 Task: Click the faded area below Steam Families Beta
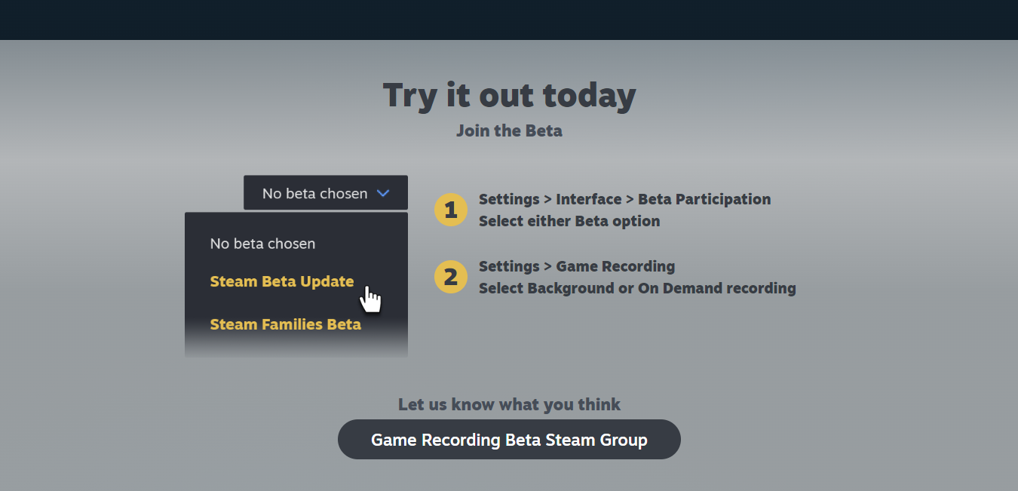296,348
